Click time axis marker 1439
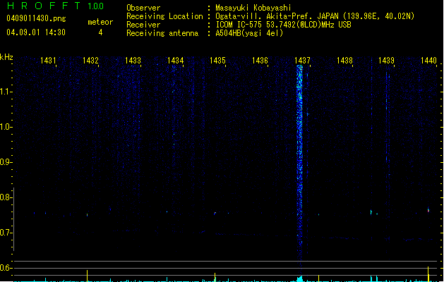This screenshot has height=282, width=444. (387, 61)
